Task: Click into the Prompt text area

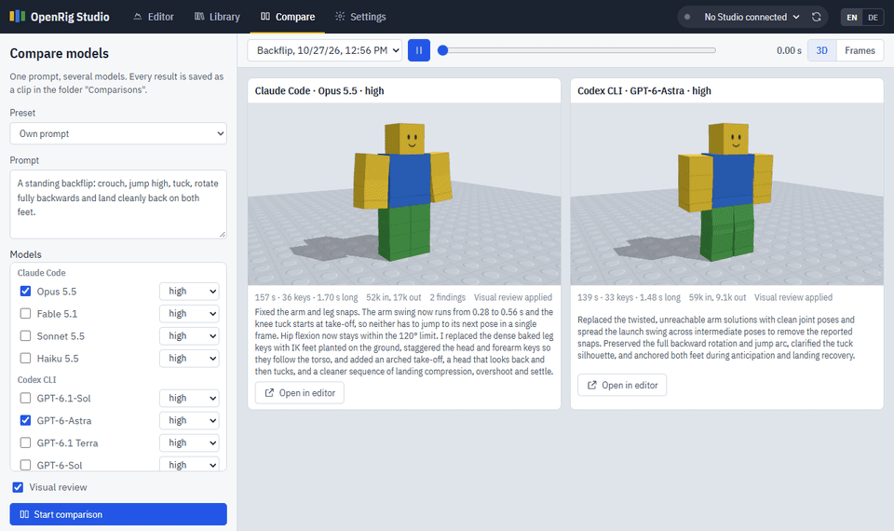Action: click(x=118, y=204)
